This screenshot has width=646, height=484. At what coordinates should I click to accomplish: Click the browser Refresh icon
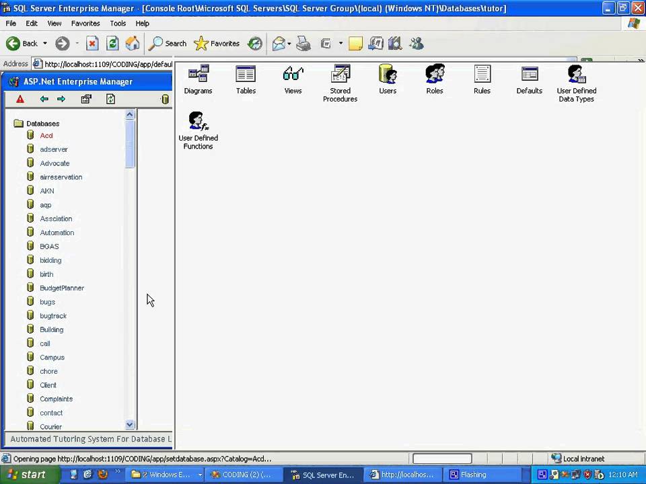coord(112,43)
